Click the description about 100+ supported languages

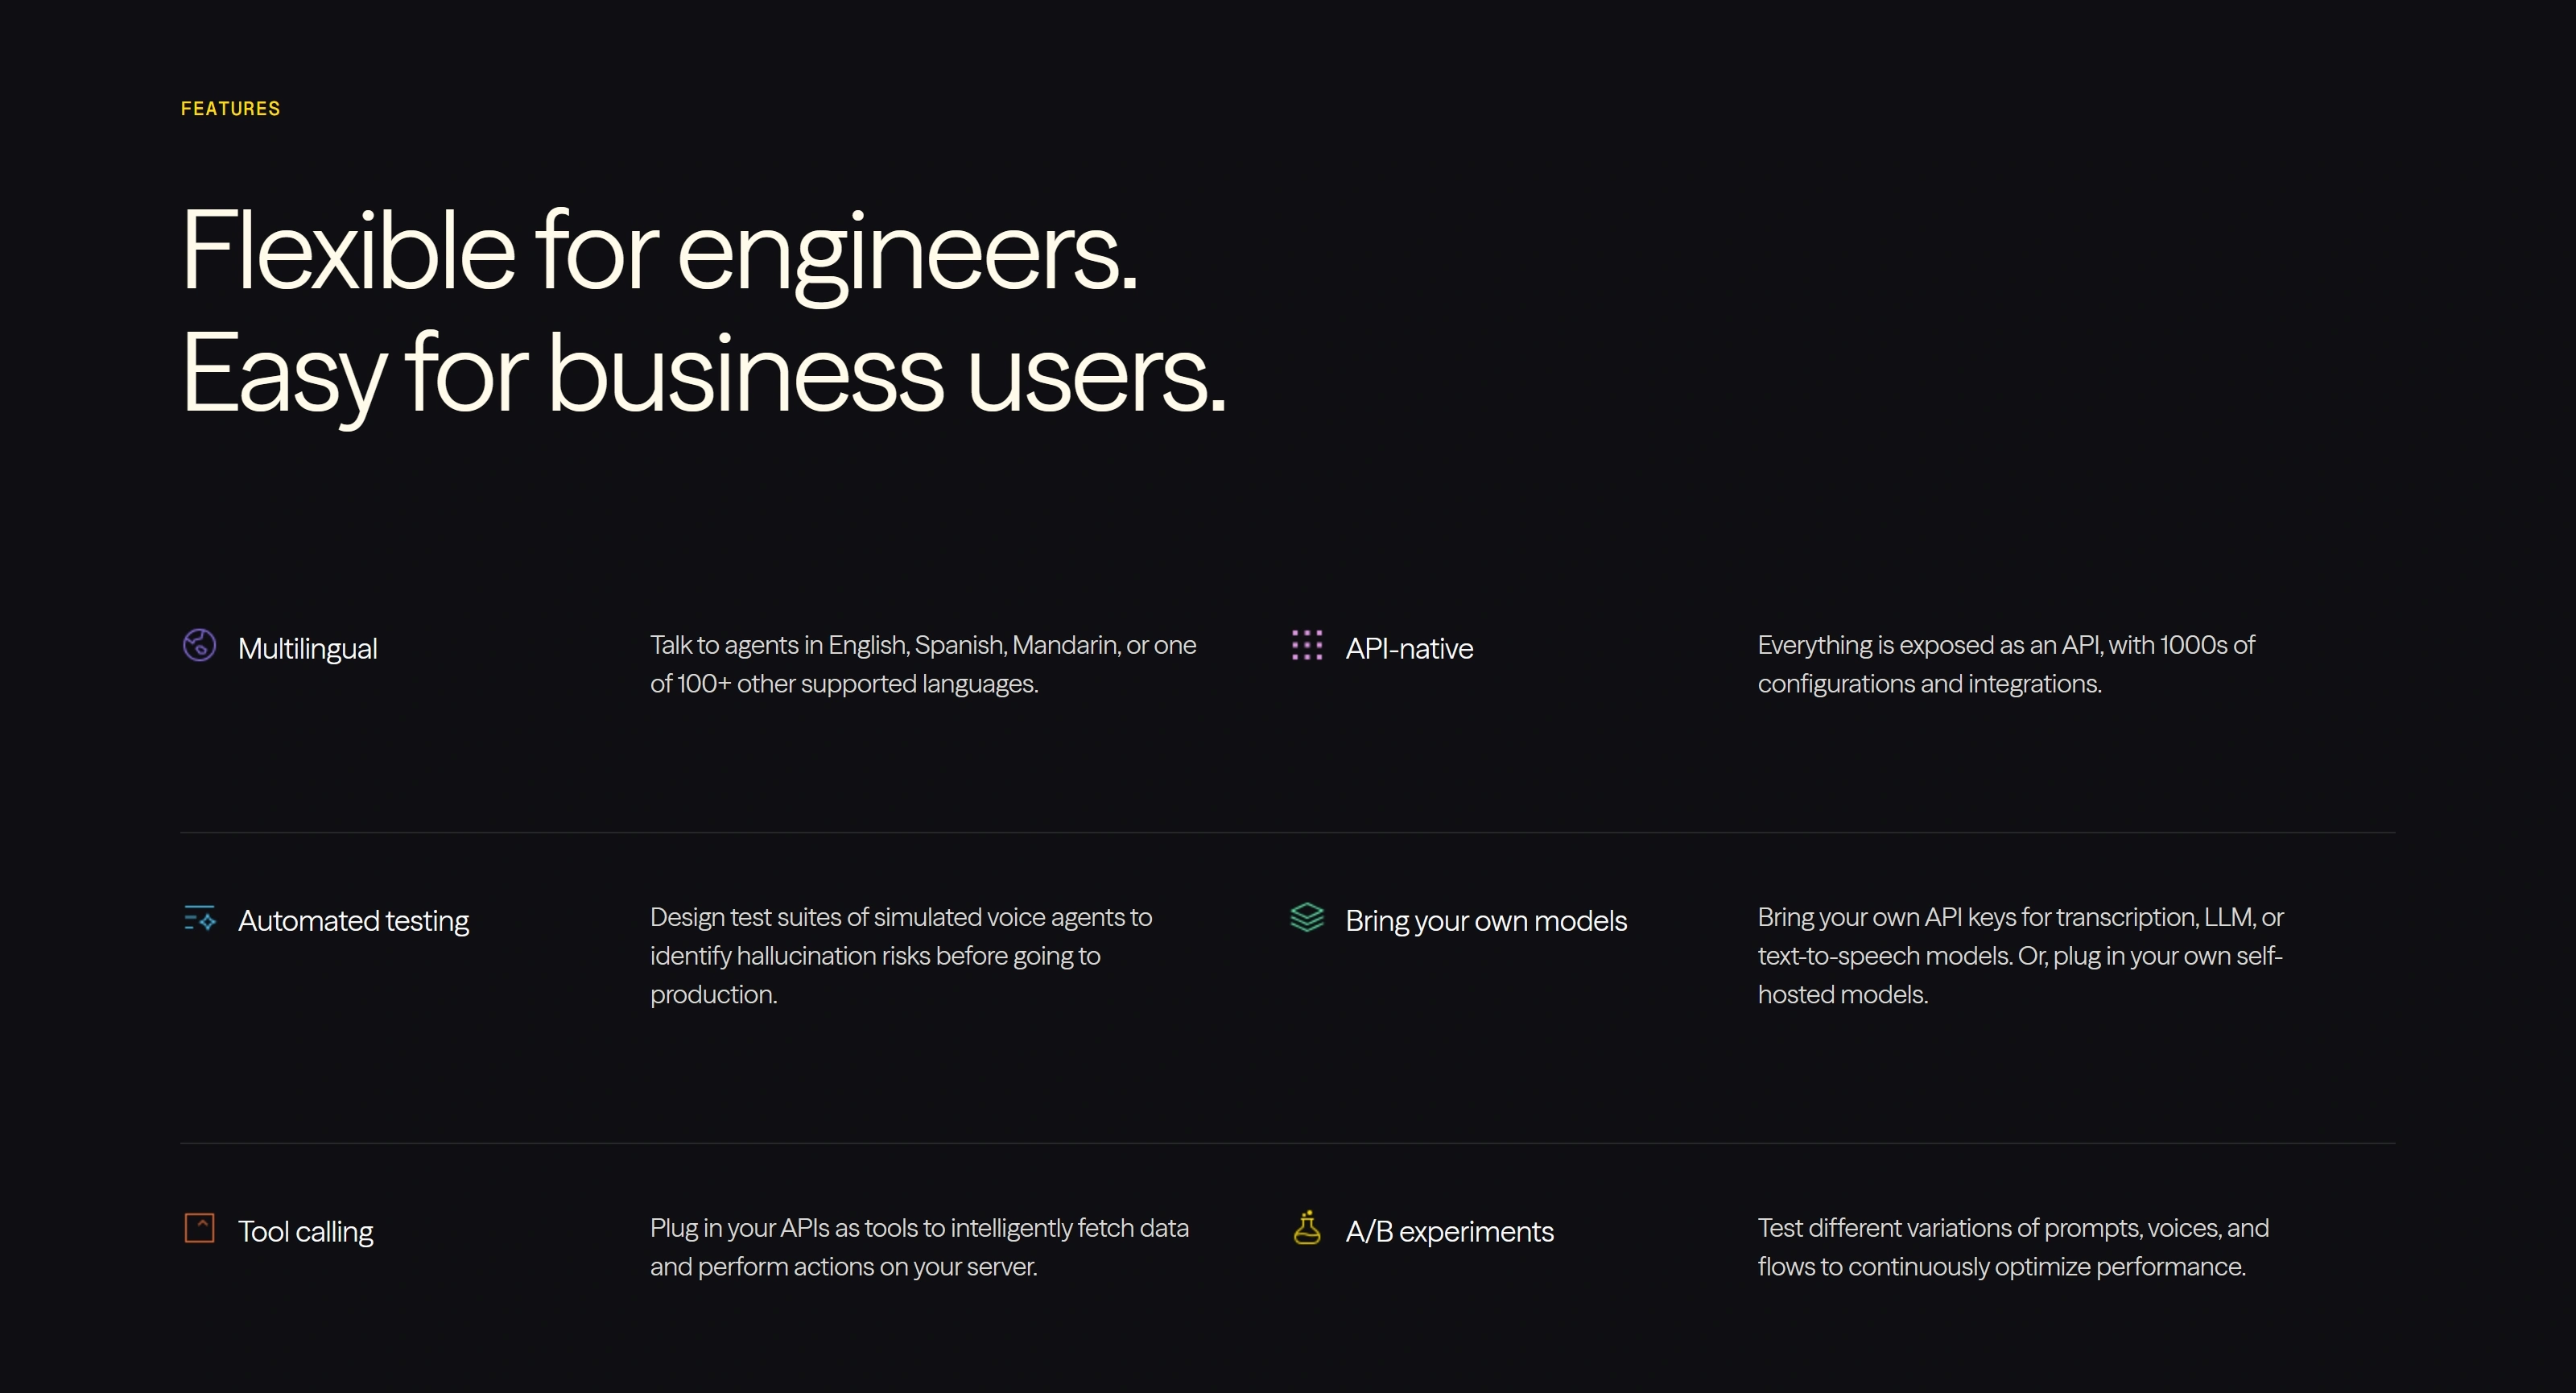tap(923, 664)
